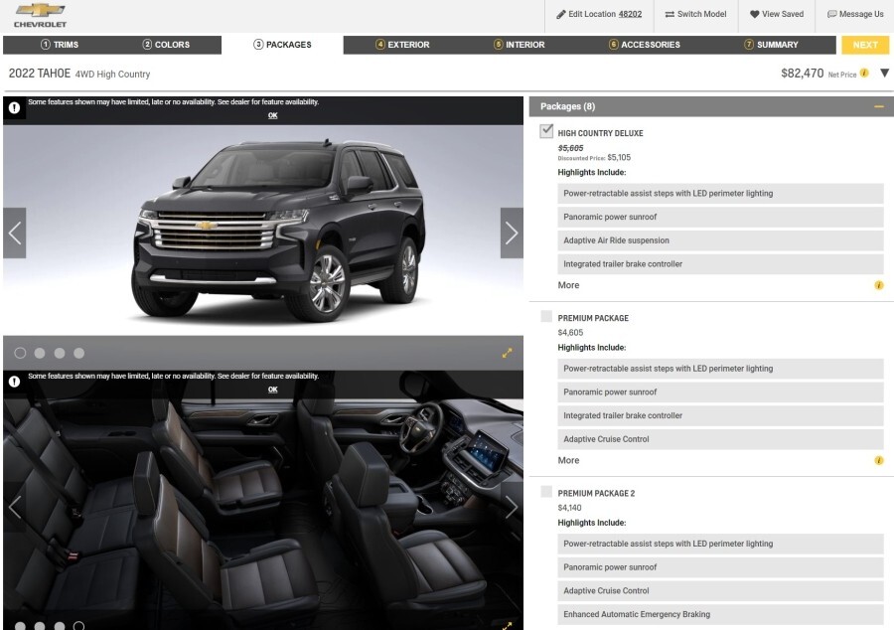Go to Summary step tab

771,45
